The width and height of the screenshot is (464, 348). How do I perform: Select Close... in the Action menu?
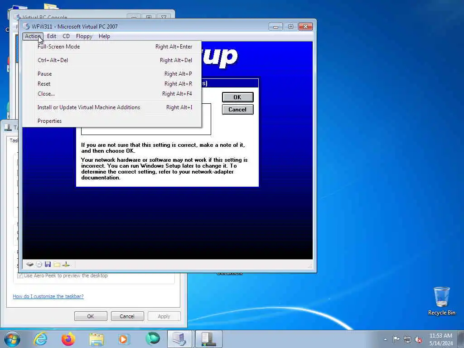click(x=112, y=94)
